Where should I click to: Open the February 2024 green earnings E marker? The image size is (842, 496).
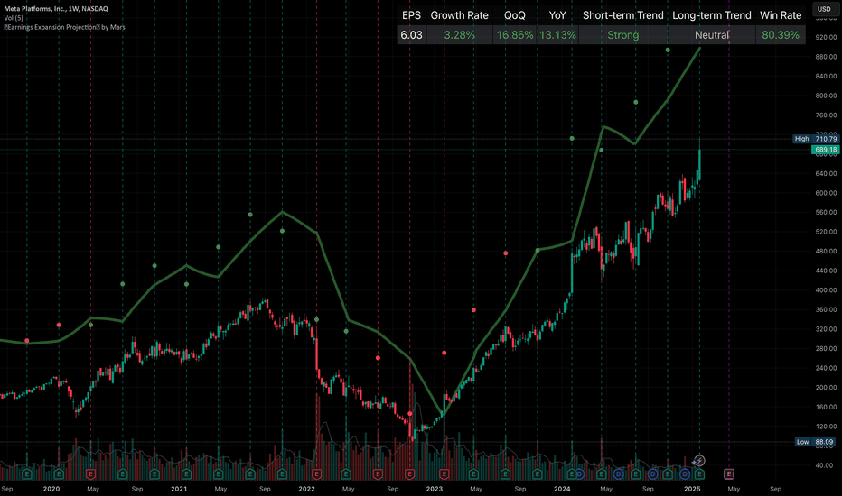pyautogui.click(x=571, y=474)
